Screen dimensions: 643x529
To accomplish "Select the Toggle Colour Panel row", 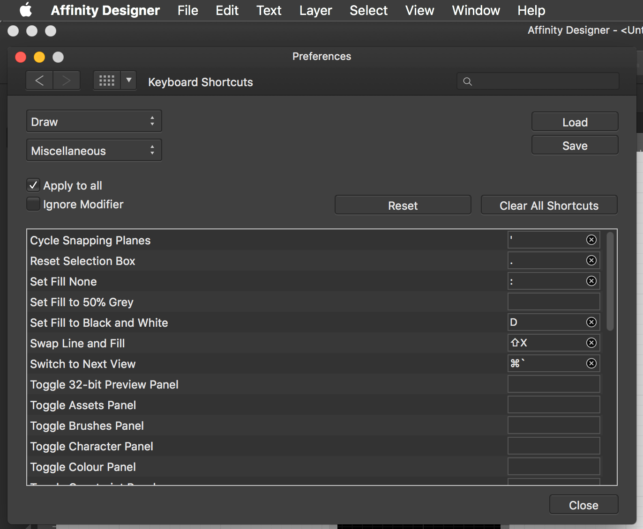I will (x=315, y=466).
